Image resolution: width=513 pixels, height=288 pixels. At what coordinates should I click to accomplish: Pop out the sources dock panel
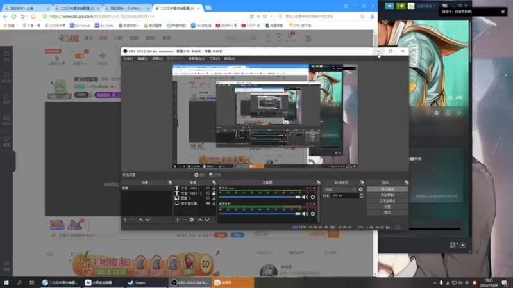point(214,182)
